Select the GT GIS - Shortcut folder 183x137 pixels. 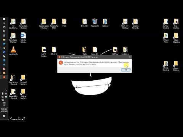[166, 66]
